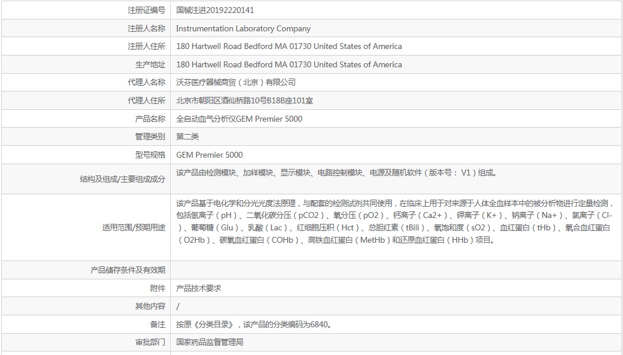Click the 代理人住所 label

[146, 100]
